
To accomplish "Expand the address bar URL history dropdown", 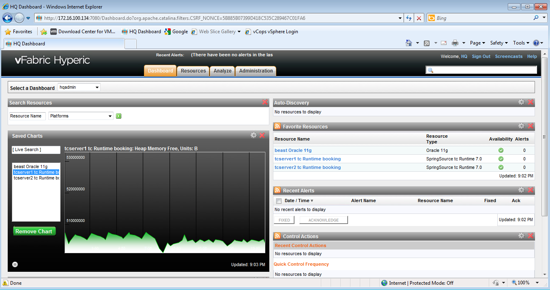I will pos(400,18).
